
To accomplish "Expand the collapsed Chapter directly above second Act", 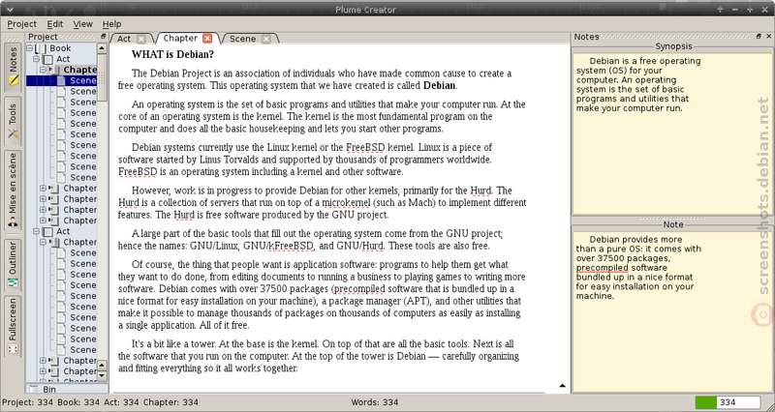I will point(43,221).
